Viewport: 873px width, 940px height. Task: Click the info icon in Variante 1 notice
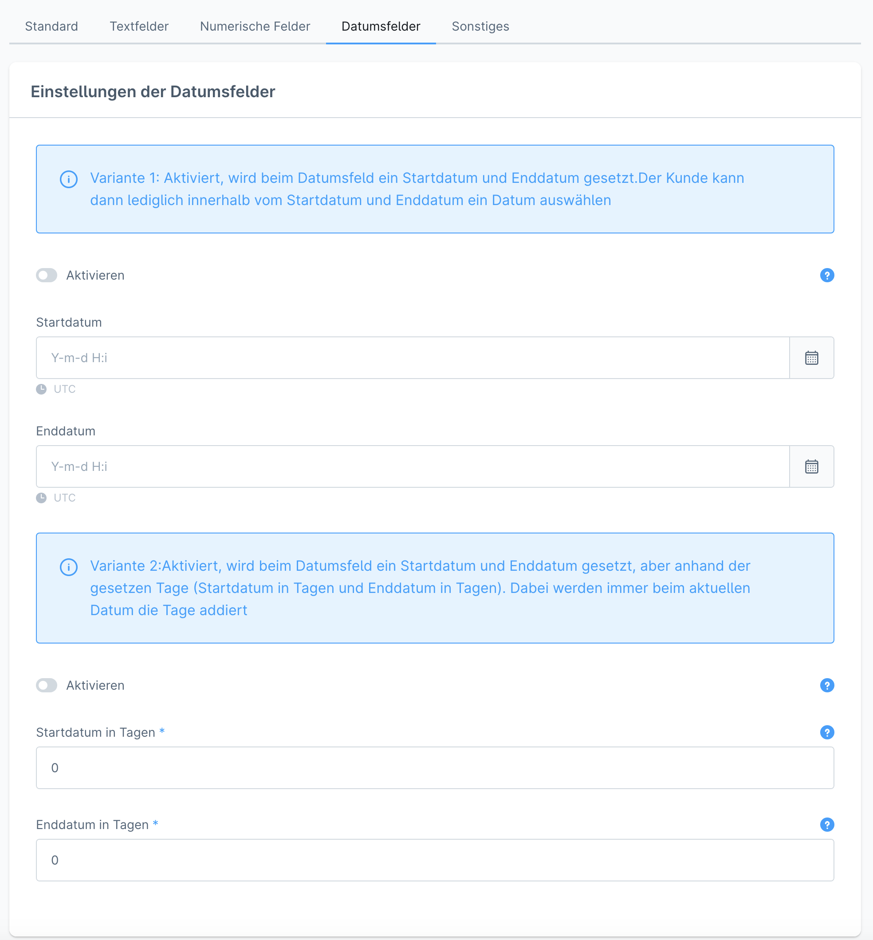click(69, 179)
